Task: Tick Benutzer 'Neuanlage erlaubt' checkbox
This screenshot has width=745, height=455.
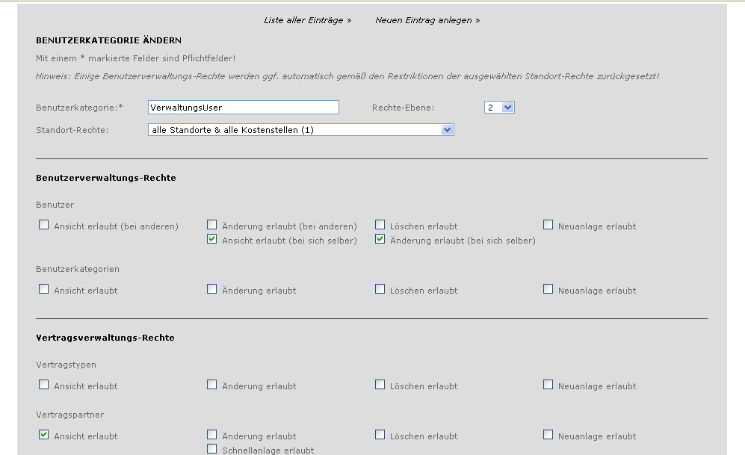Action: click(x=548, y=225)
